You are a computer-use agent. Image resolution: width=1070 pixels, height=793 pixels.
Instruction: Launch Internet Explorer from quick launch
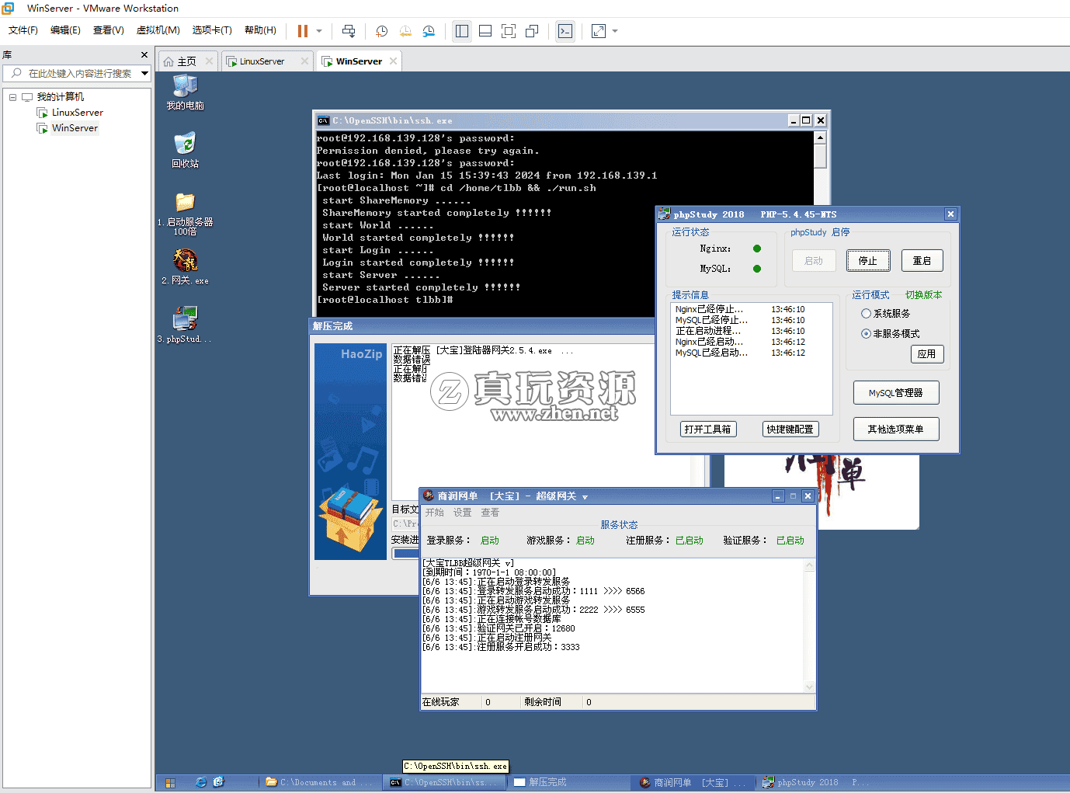[201, 782]
